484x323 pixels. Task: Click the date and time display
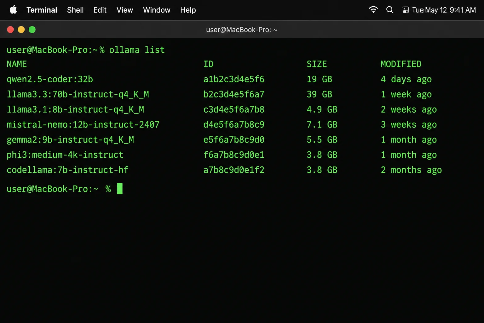click(444, 10)
